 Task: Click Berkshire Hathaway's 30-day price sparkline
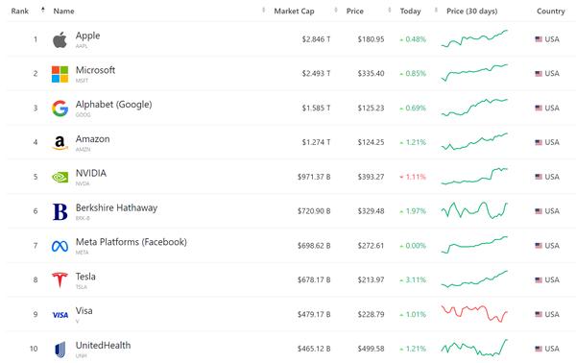tap(474, 210)
